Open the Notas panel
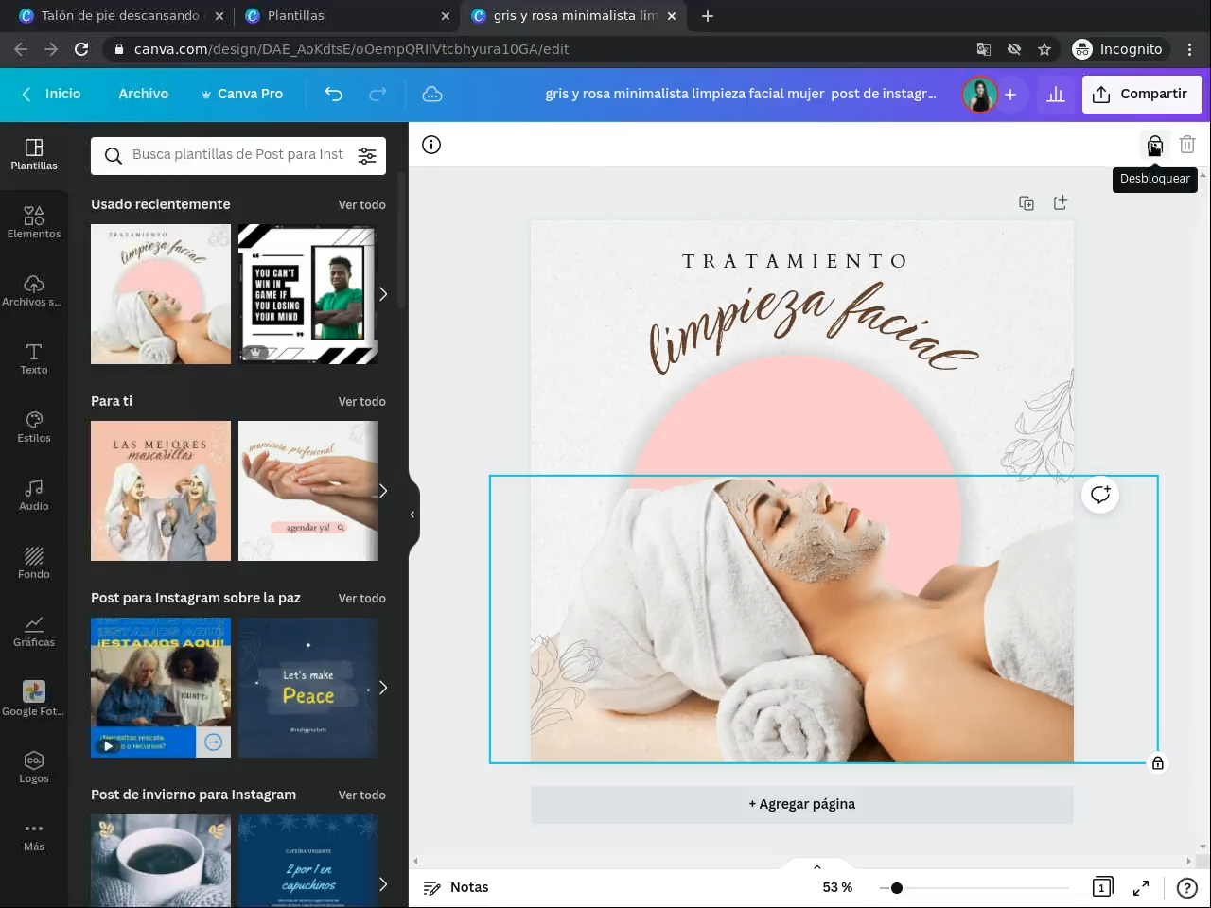The height and width of the screenshot is (908, 1211). [x=456, y=887]
